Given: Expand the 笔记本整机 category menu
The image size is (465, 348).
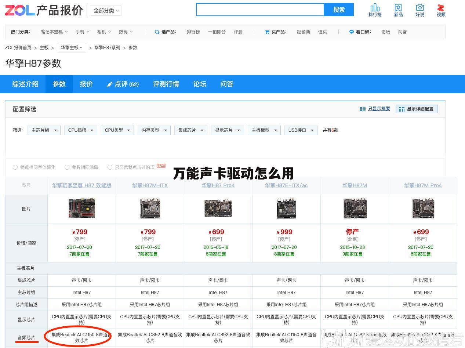Looking at the screenshot, I should 54,32.
